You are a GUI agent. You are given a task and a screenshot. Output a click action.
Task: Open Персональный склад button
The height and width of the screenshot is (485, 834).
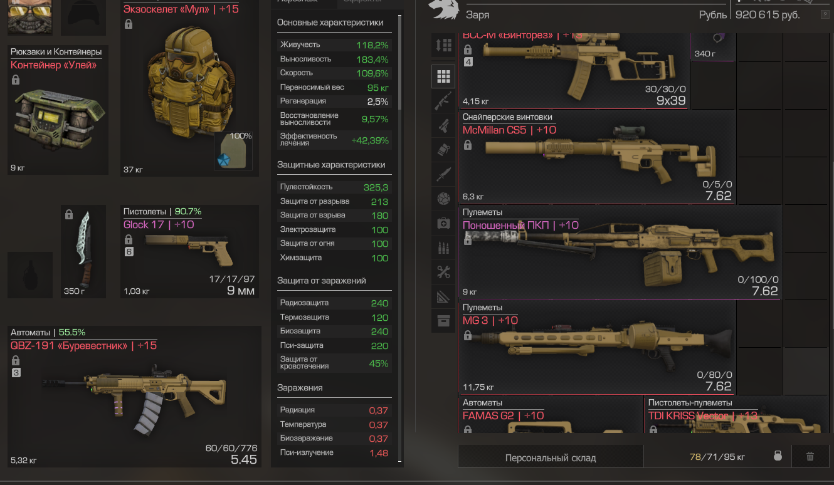(551, 457)
